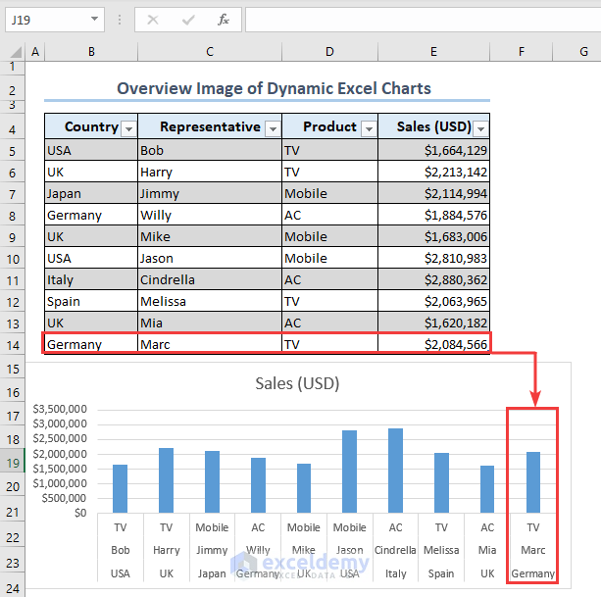Select column C header
This screenshot has width=601, height=597.
pyautogui.click(x=210, y=51)
